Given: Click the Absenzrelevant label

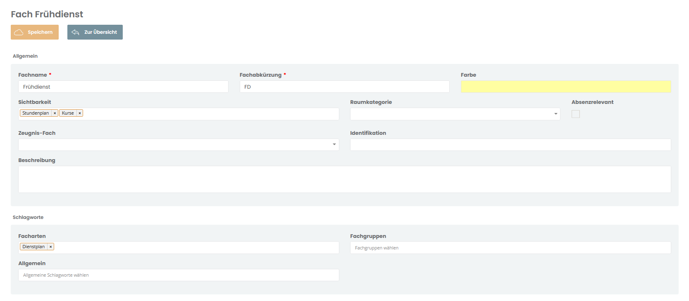Looking at the screenshot, I should [592, 102].
